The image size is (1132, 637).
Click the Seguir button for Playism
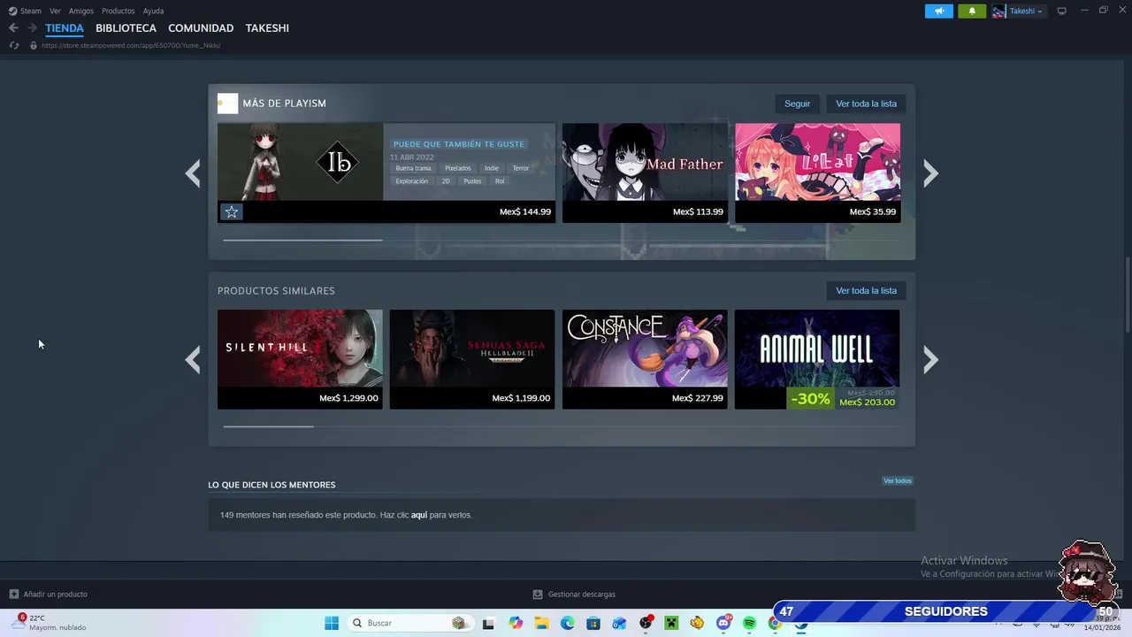click(x=797, y=104)
